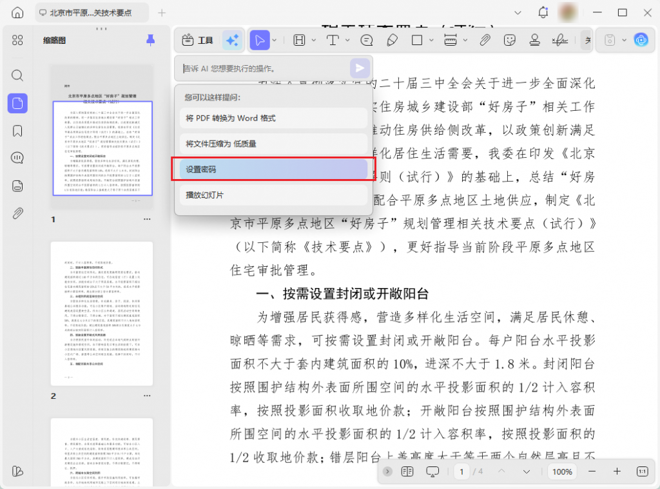The image size is (660, 489).
Task: Select the stamp tool
Action: (534, 40)
